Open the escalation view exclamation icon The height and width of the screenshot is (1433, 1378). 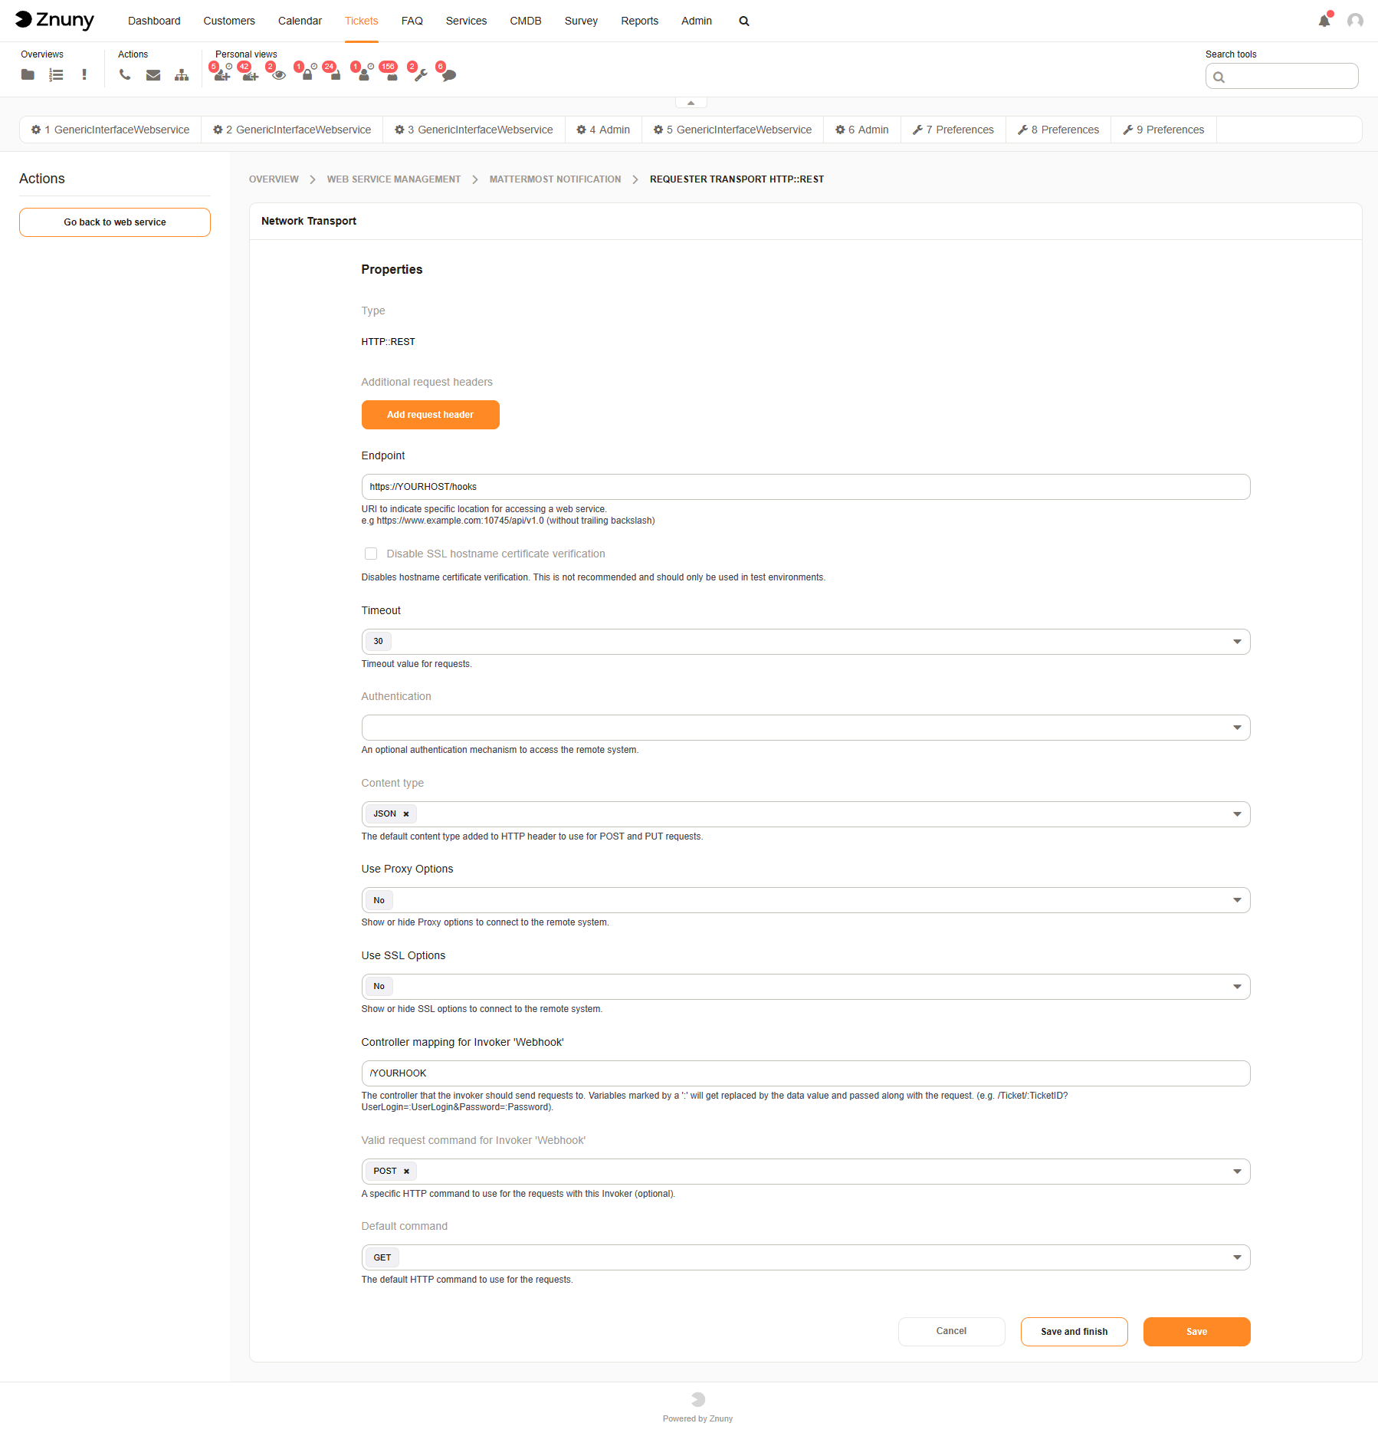click(84, 74)
